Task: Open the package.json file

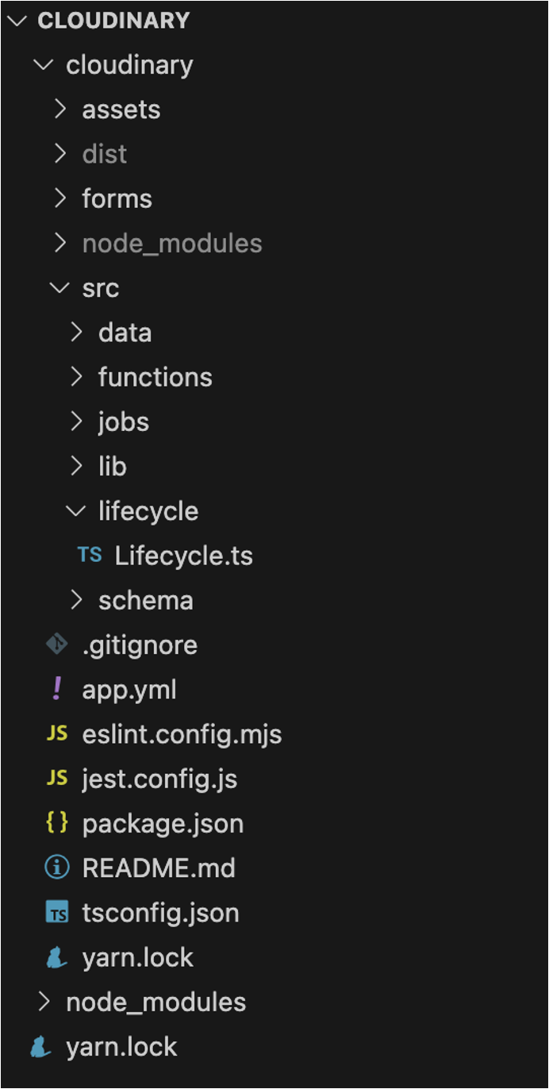Action: click(163, 823)
